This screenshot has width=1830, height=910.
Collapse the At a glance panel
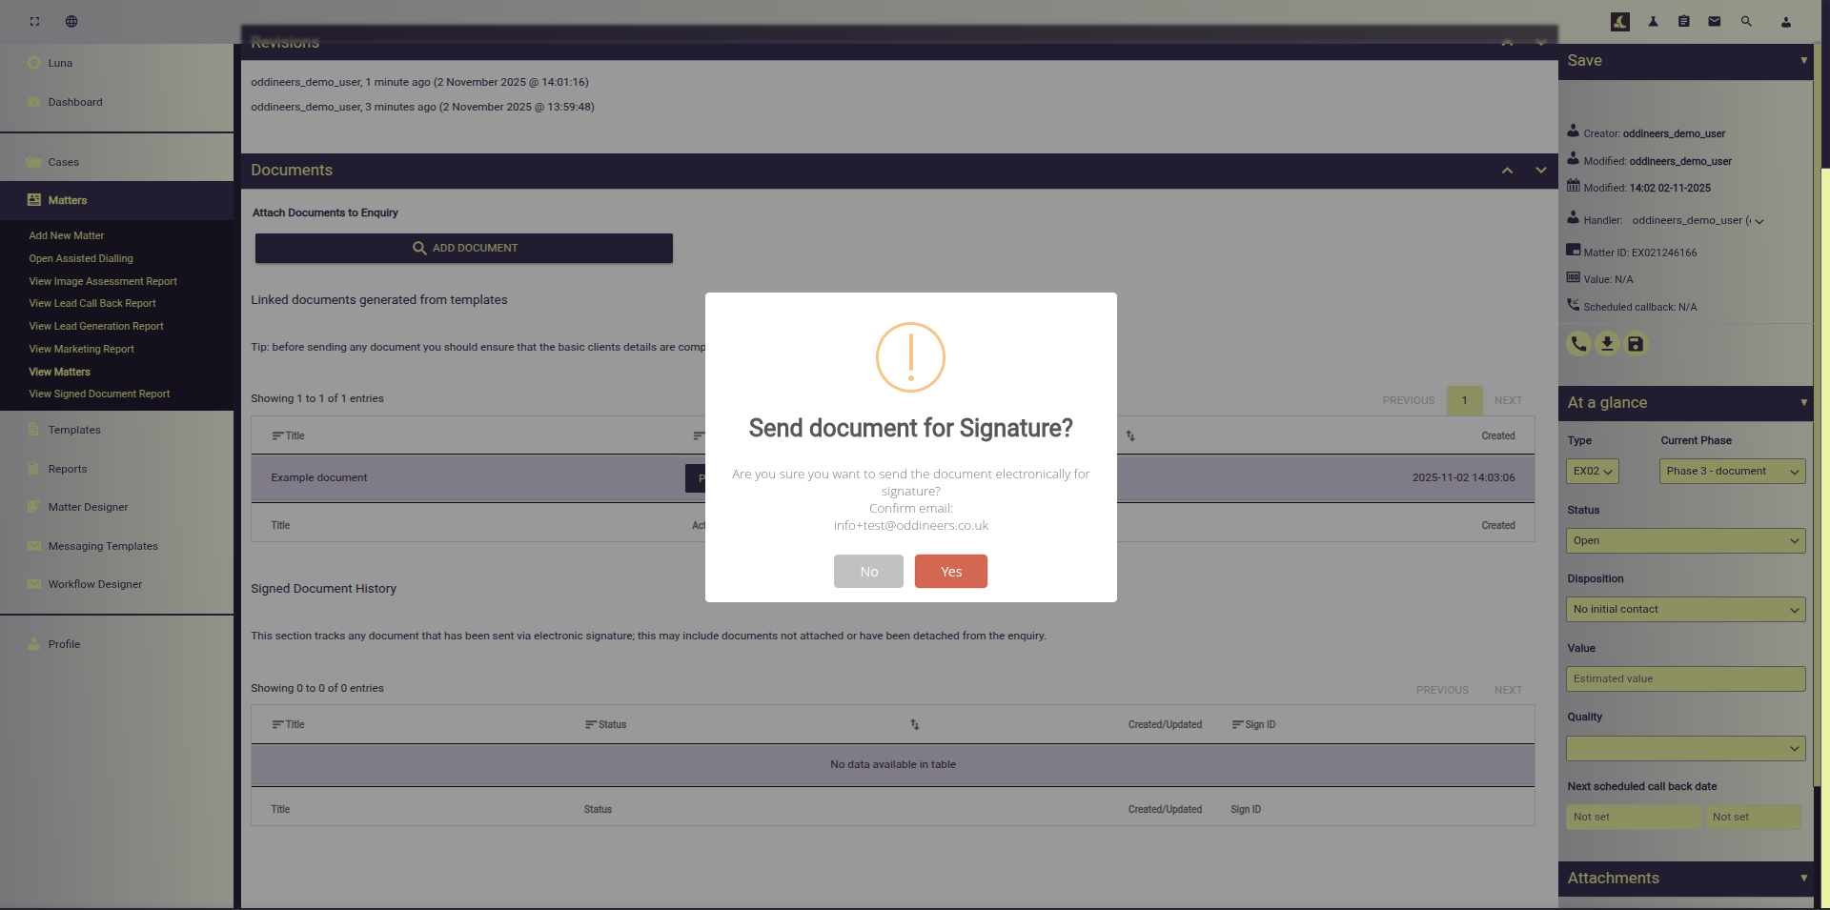click(x=1803, y=403)
